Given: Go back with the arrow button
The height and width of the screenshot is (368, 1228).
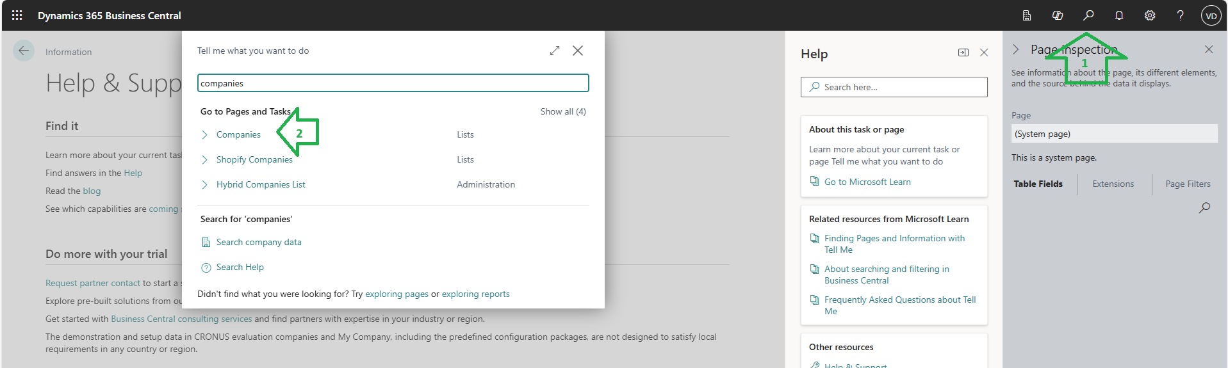Looking at the screenshot, I should pos(24,51).
